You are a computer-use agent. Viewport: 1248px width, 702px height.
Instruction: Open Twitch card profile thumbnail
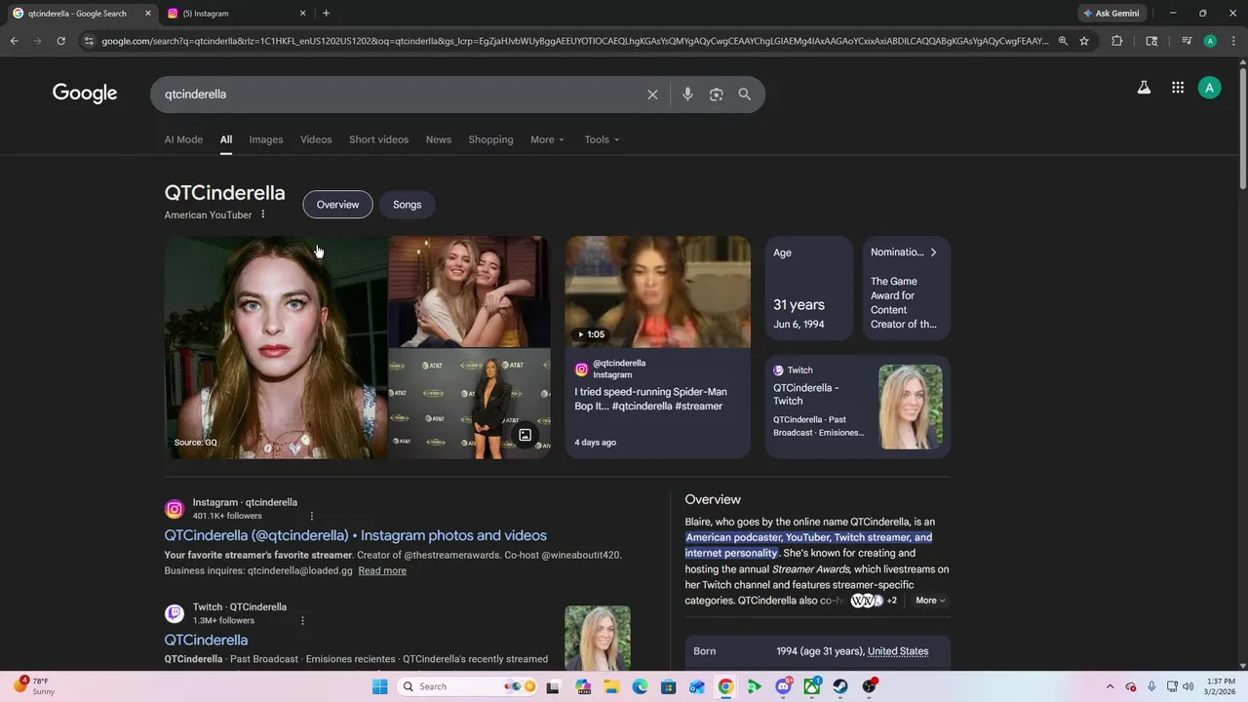click(911, 407)
